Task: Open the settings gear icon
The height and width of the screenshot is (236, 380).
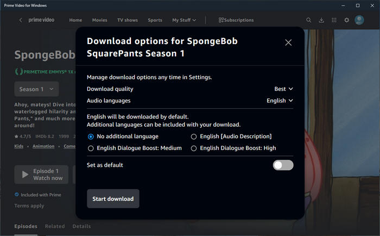Action: (346, 20)
